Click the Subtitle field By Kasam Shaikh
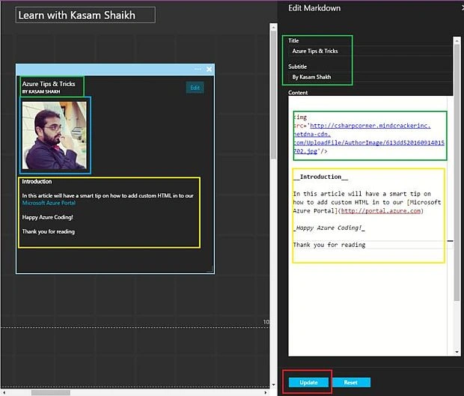The height and width of the screenshot is (396, 464). (370, 77)
